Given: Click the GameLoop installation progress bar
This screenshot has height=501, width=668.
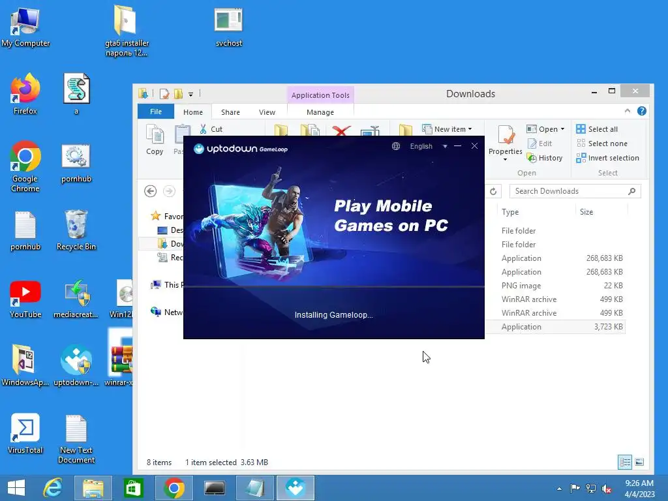Looking at the screenshot, I should [x=333, y=287].
